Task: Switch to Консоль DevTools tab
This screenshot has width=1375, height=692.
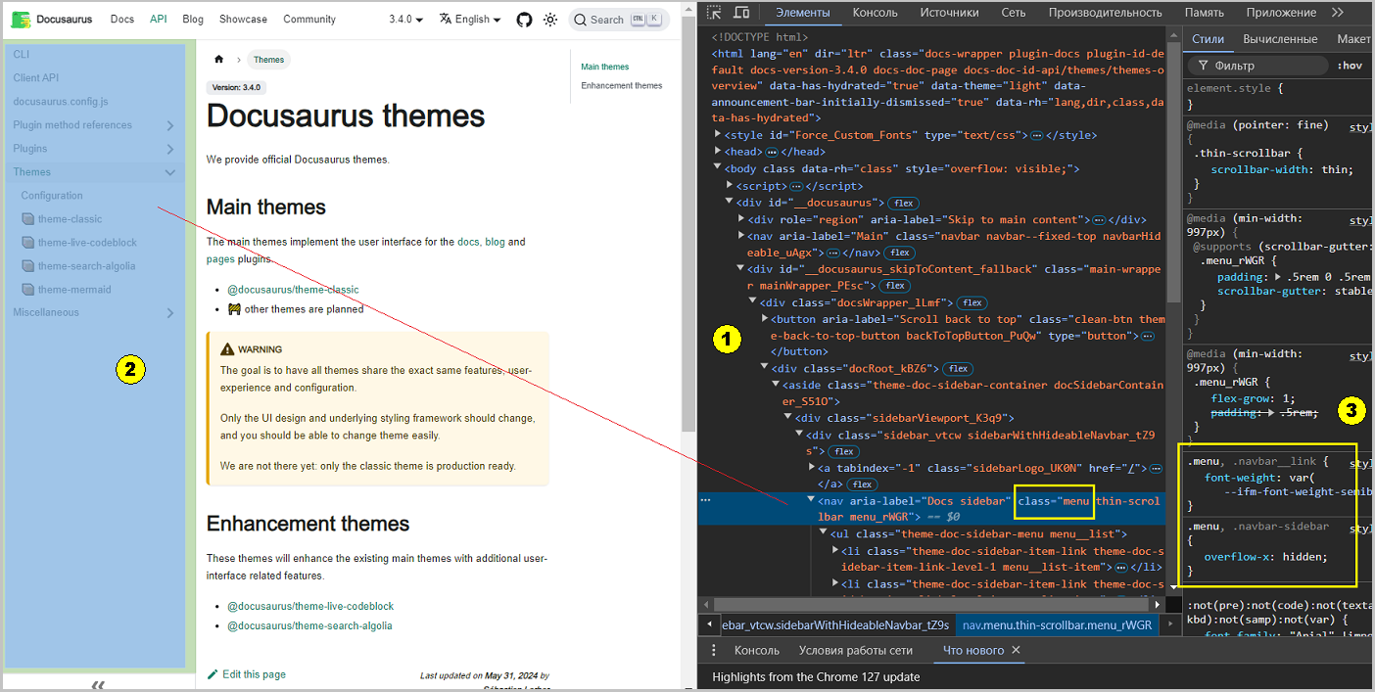Action: [875, 13]
